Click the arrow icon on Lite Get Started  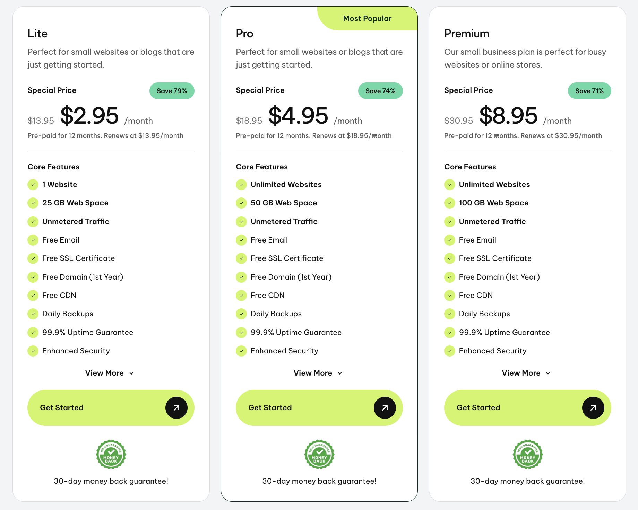[x=176, y=408]
